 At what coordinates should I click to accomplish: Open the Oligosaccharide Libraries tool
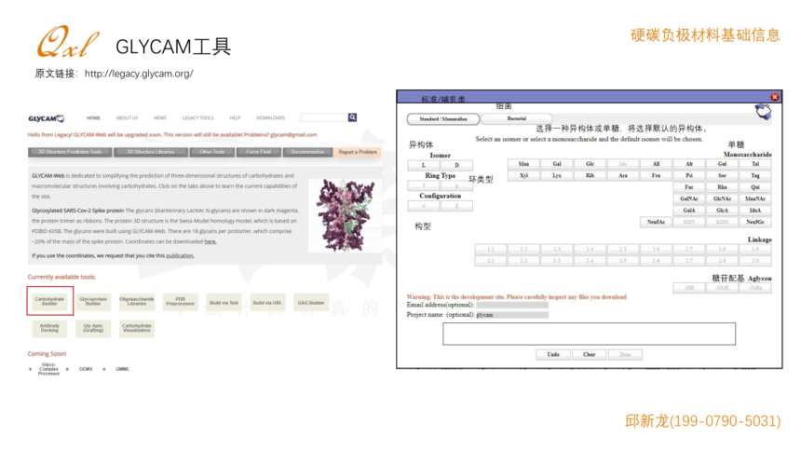(136, 301)
